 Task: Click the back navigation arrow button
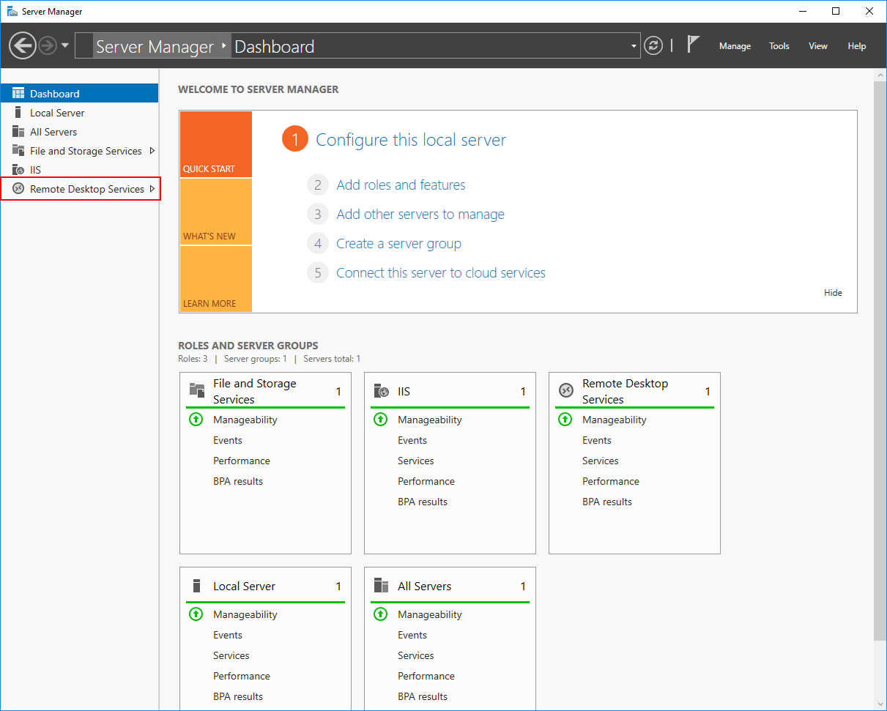coord(23,46)
